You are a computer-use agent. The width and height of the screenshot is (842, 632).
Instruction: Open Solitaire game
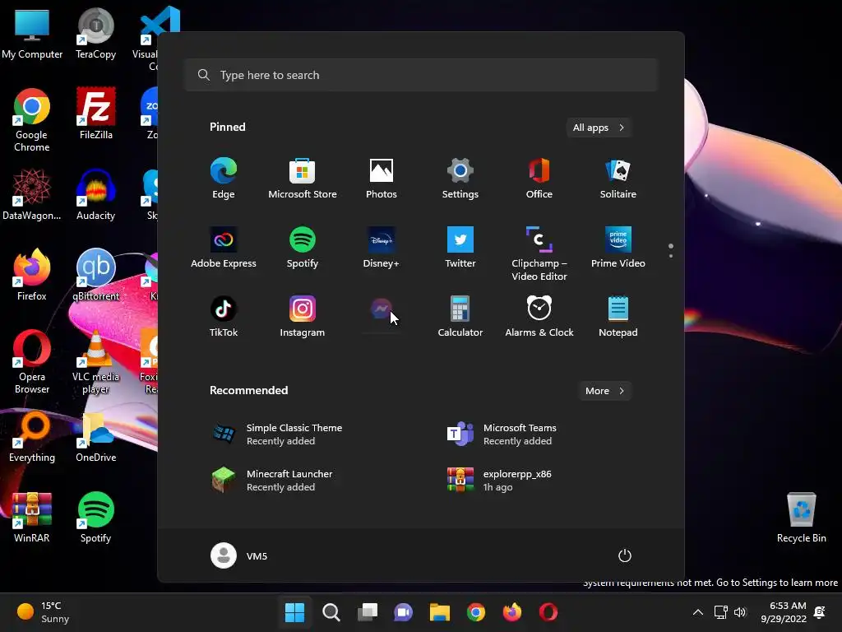pos(618,179)
